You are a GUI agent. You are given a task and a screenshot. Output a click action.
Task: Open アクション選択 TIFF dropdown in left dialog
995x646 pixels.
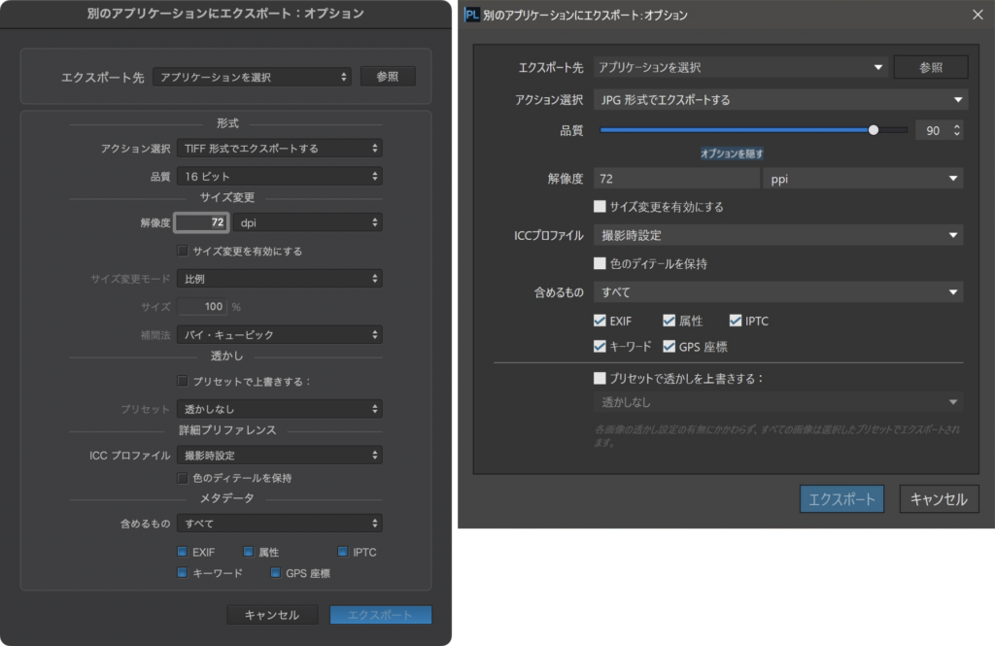coord(279,148)
